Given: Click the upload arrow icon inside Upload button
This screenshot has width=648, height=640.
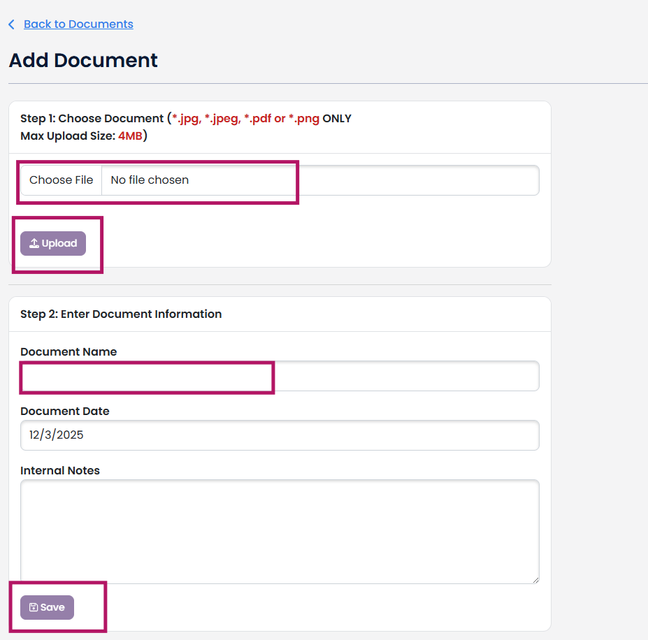Looking at the screenshot, I should click(34, 244).
